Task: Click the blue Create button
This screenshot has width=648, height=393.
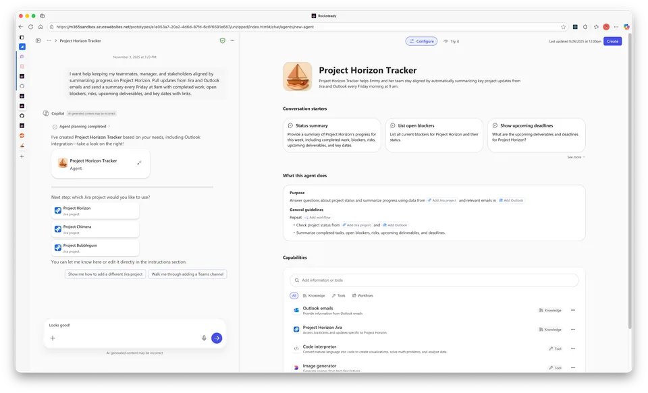Action: (612, 41)
